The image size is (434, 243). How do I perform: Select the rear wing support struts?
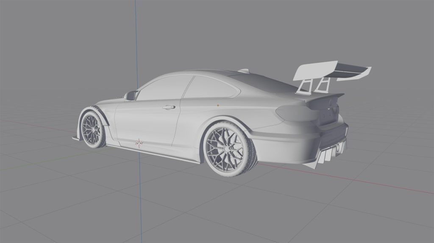[314, 86]
